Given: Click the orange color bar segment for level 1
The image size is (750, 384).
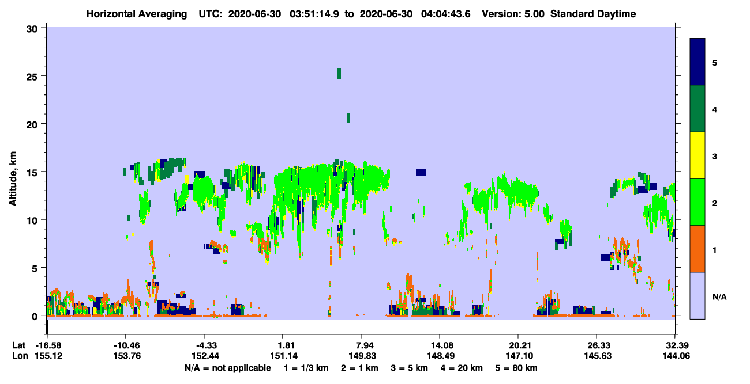Looking at the screenshot, I should [x=697, y=248].
